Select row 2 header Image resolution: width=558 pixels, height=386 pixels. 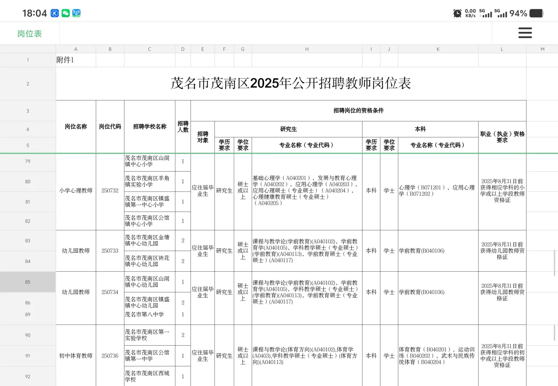pos(28,84)
